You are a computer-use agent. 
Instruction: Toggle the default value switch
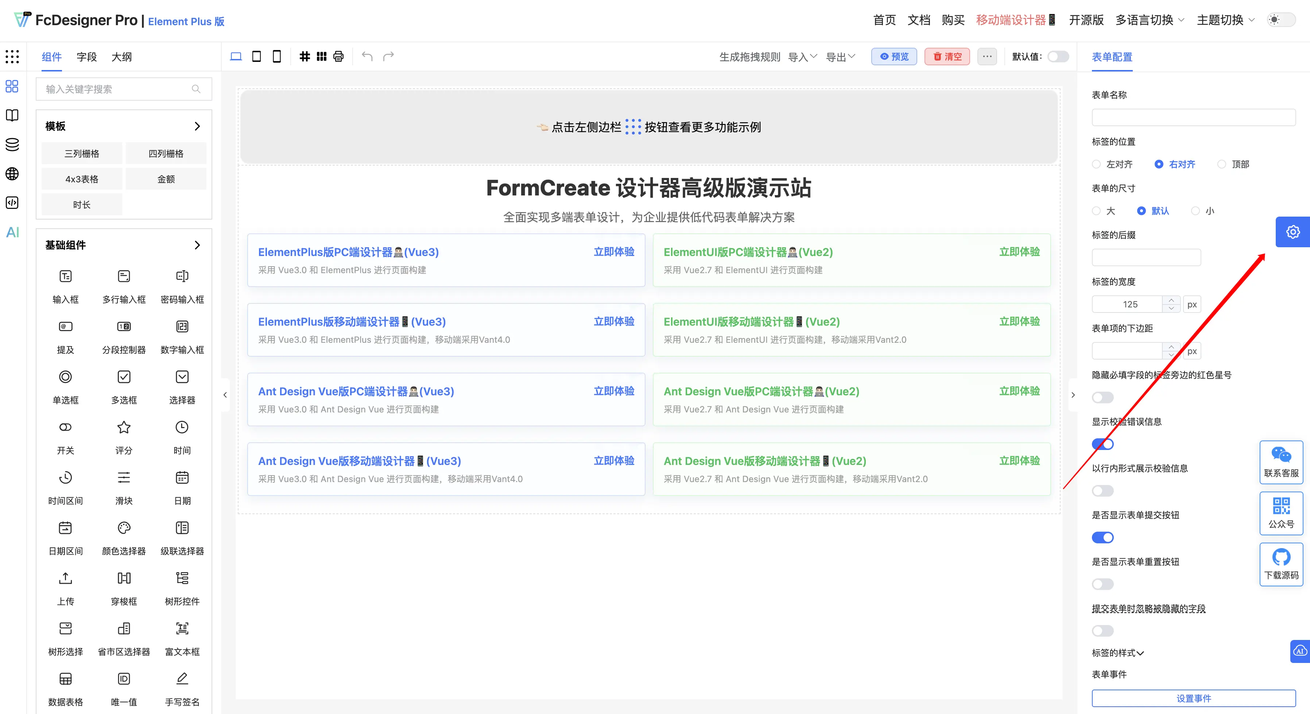pyautogui.click(x=1058, y=57)
